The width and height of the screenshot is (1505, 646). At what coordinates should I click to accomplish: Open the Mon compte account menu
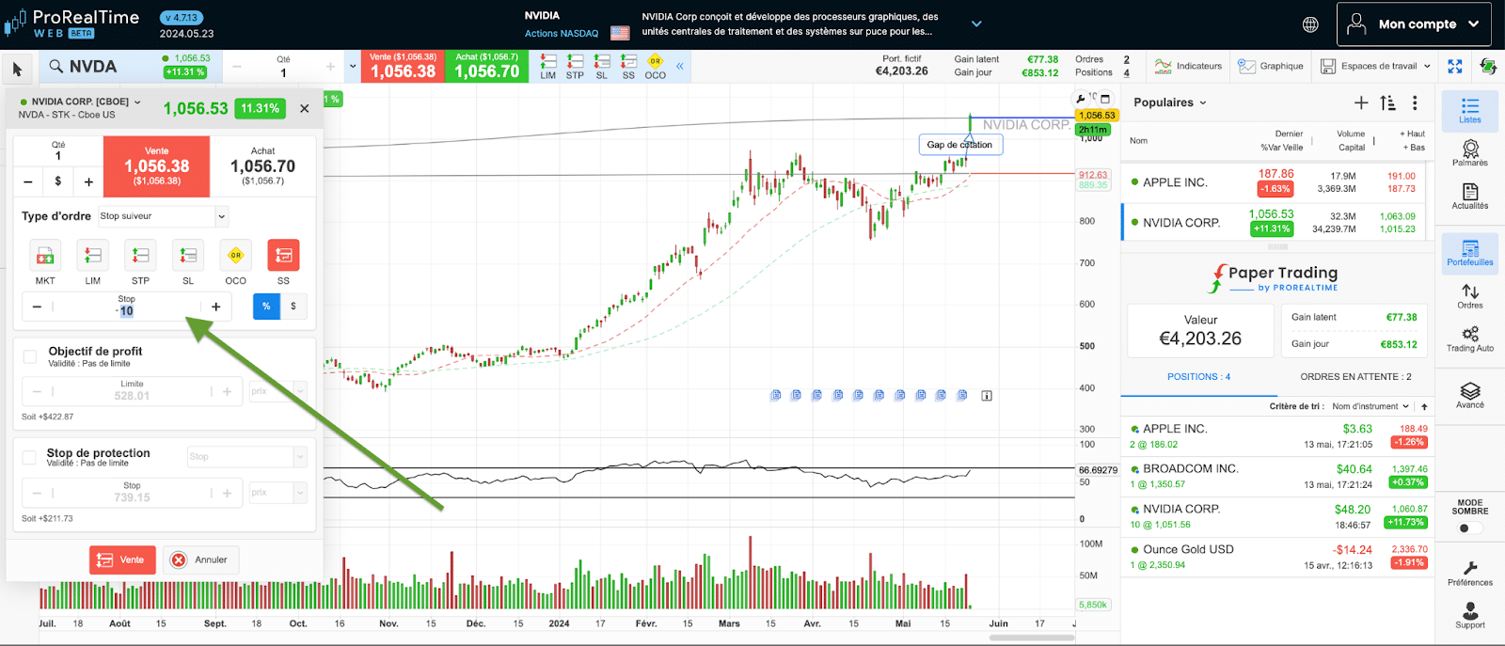1414,24
